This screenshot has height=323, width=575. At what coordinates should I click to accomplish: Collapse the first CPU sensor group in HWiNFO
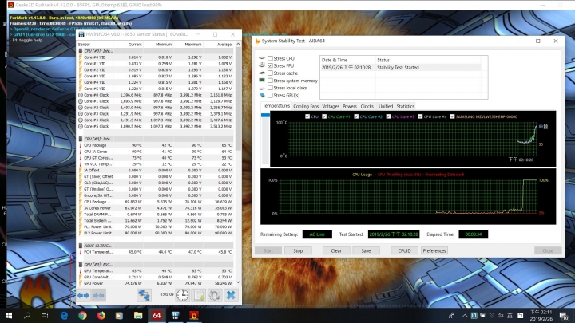pyautogui.click(x=81, y=51)
